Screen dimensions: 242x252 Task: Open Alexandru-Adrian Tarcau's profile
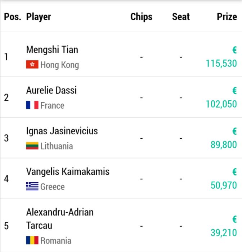pos(59,219)
